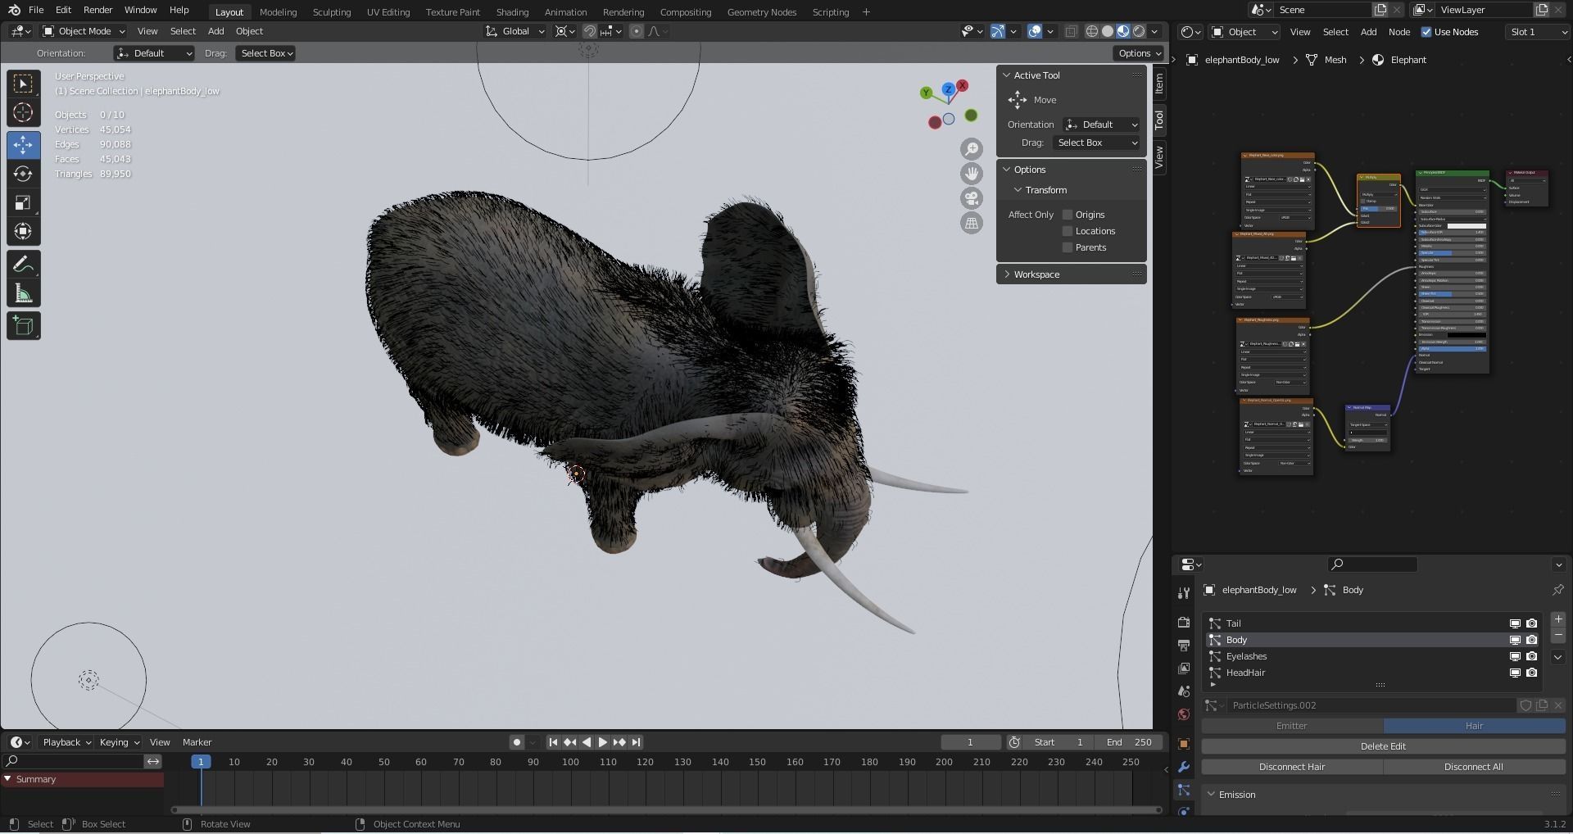The height and width of the screenshot is (834, 1573).
Task: Click the Disconnect All button
Action: 1474,767
